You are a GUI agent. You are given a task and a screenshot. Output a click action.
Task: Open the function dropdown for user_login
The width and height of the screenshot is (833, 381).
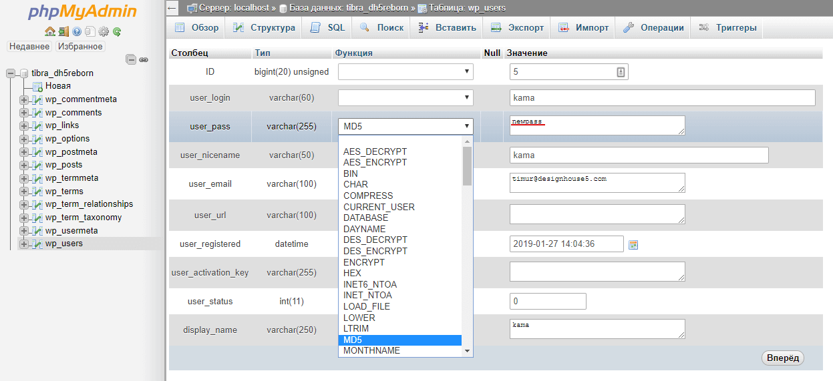[405, 97]
